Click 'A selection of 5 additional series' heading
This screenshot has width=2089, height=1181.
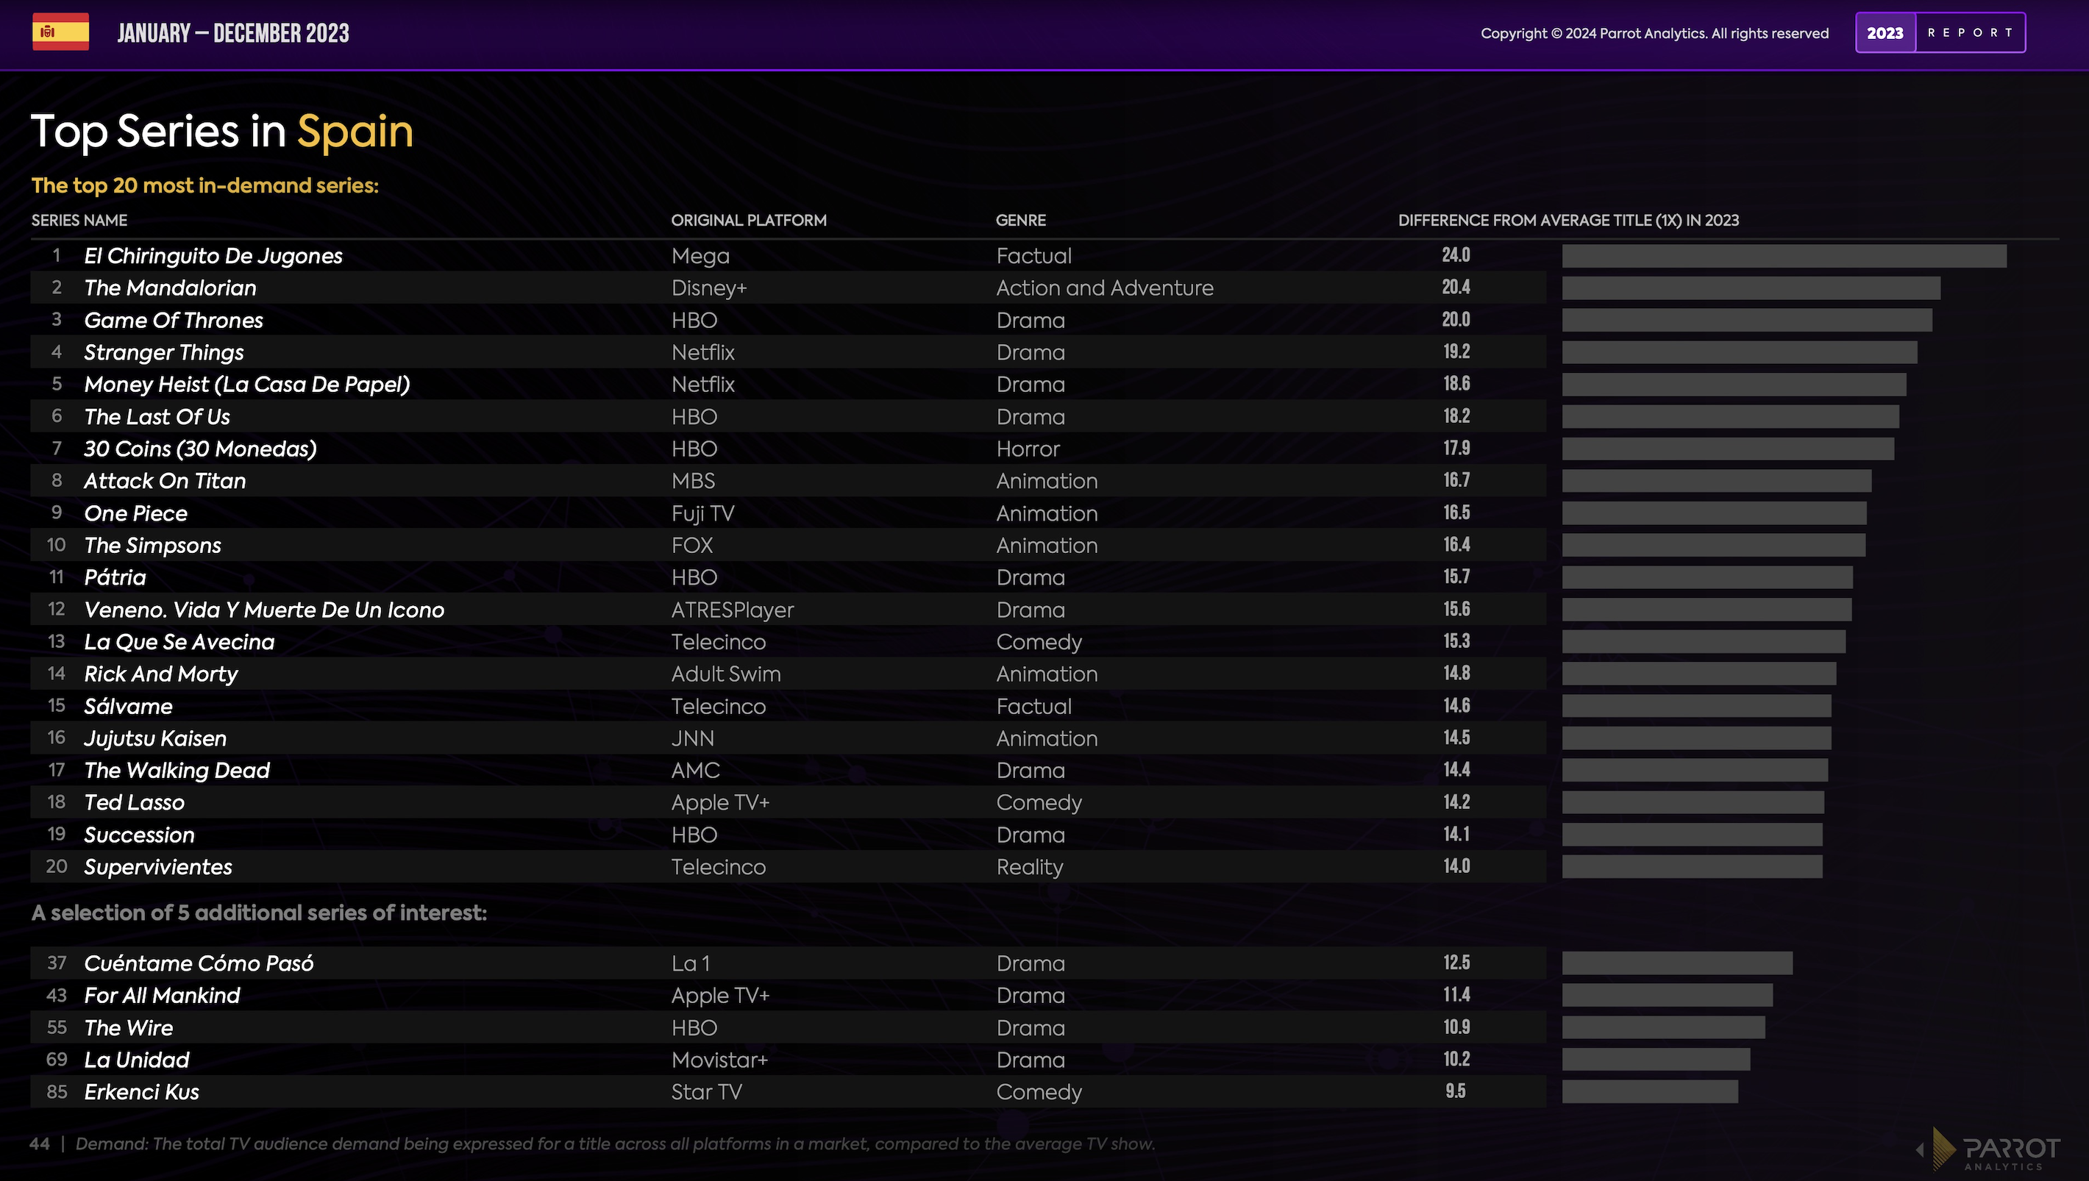260,913
